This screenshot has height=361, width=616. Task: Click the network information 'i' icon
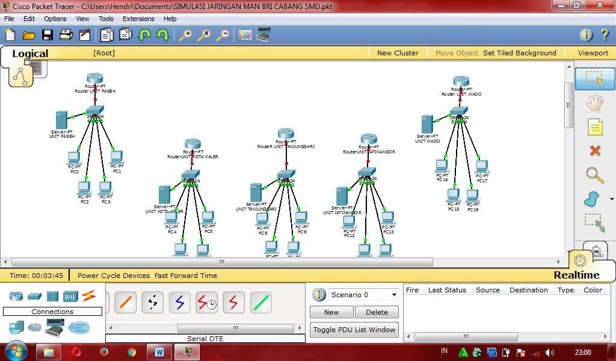(586, 35)
